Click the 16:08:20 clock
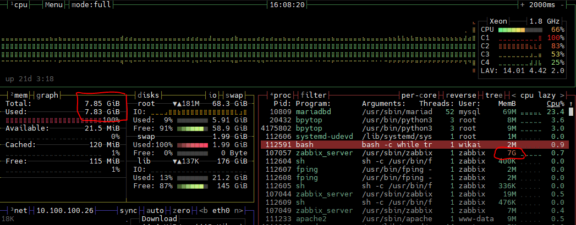Viewport: 576px width, 225px height. [287, 5]
